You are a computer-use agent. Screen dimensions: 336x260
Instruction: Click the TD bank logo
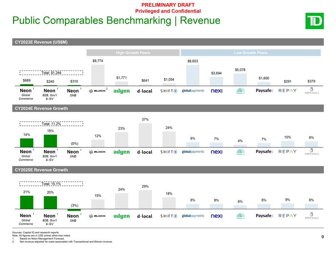click(x=314, y=21)
